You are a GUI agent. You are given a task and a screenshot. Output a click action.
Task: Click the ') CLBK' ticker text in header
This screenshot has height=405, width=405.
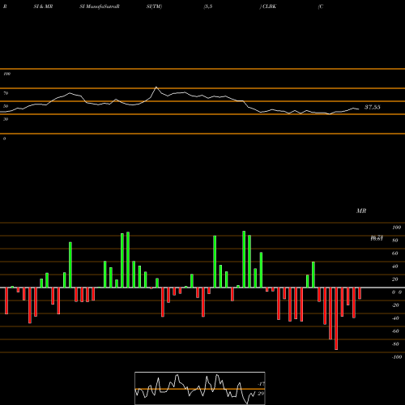pyautogui.click(x=268, y=6)
